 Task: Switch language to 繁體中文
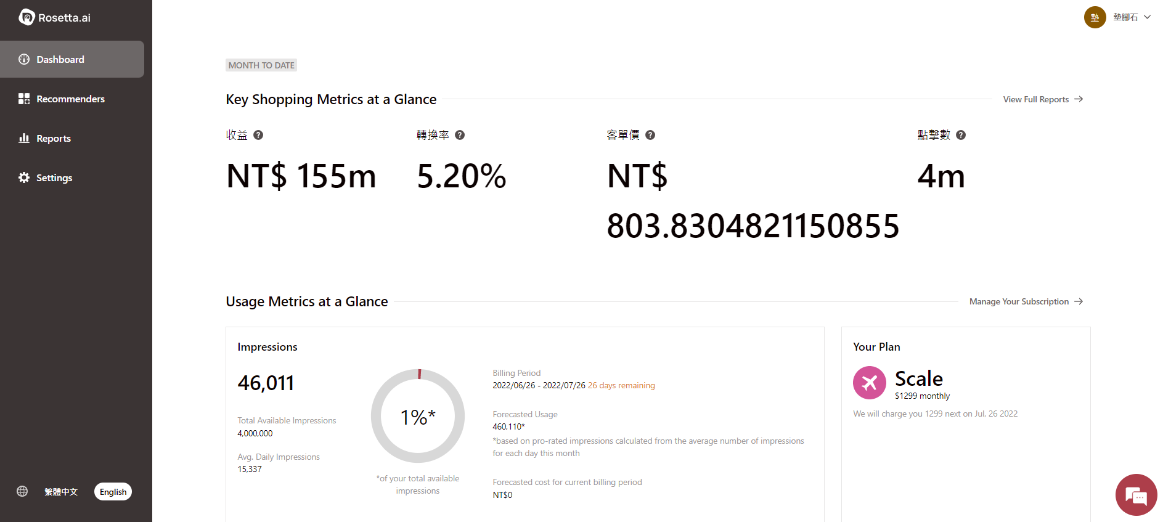coord(61,492)
